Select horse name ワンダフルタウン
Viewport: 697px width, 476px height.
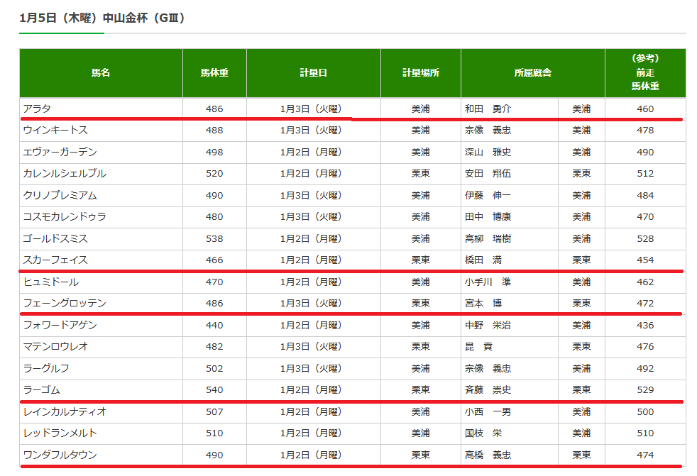tap(60, 455)
